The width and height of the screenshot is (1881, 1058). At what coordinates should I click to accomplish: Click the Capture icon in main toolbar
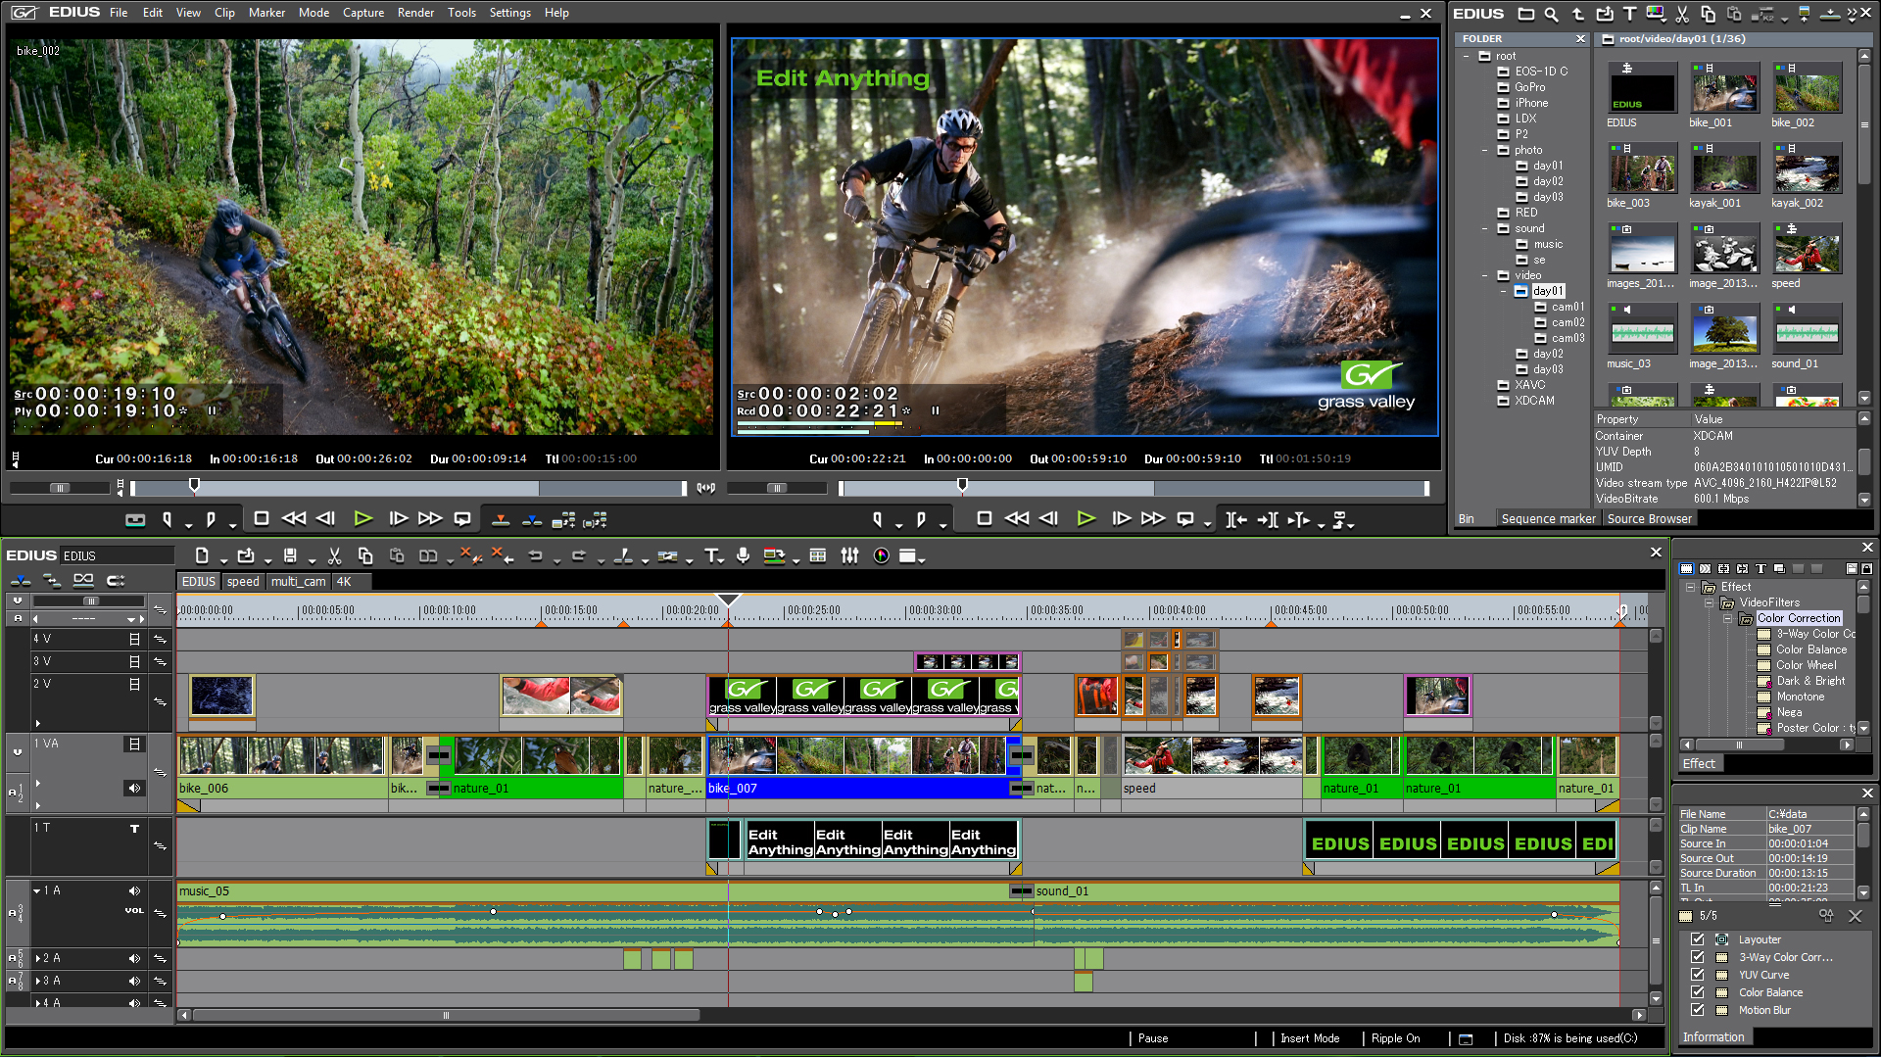[365, 13]
